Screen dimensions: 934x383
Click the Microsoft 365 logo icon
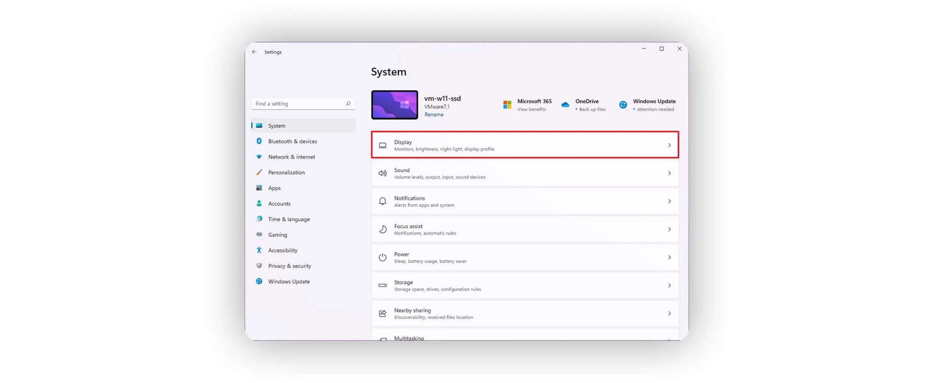[x=507, y=105]
